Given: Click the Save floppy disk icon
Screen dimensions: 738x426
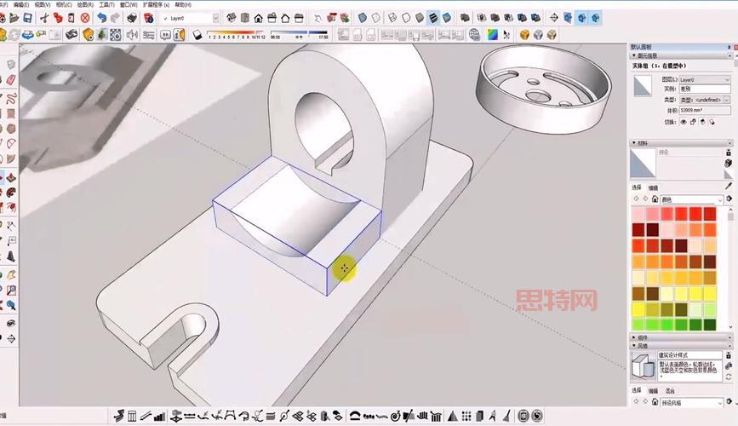Looking at the screenshot, I should (x=26, y=18).
